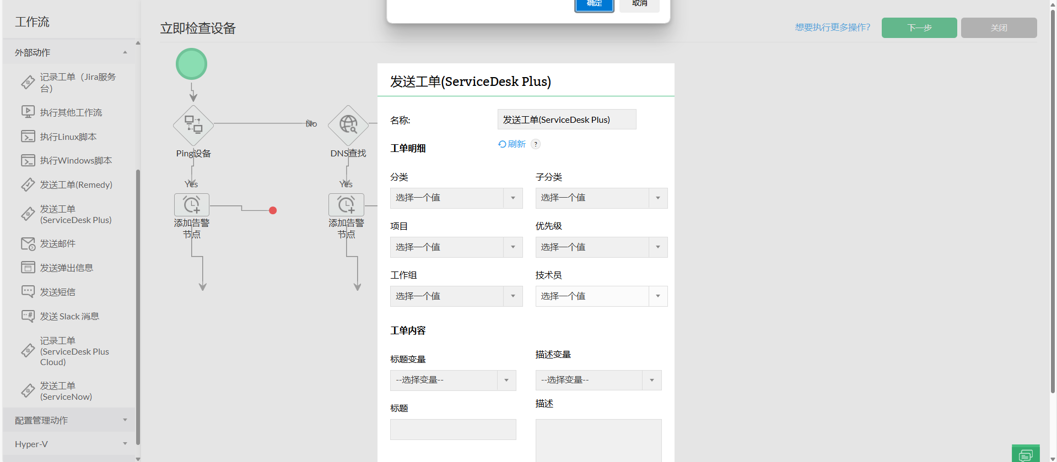Click the Jira ticket icon in sidebar
Viewport: 1057px width, 462px height.
pos(28,83)
